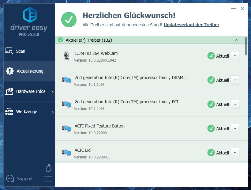Screen dimensions: 251x190
Task: Click device icon for ACPI Fixed Feature Button
Action: pyautogui.click(x=66, y=128)
